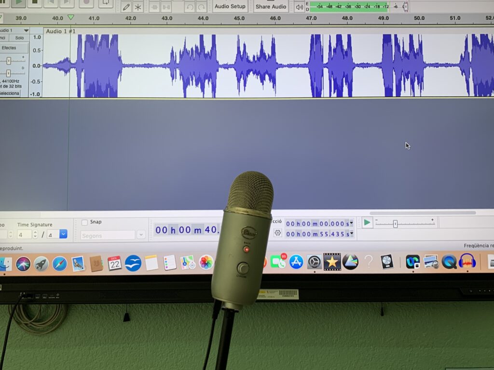Screen dimensions: 494x370
Task: Launch App Store from the Dock
Action: coord(296,262)
